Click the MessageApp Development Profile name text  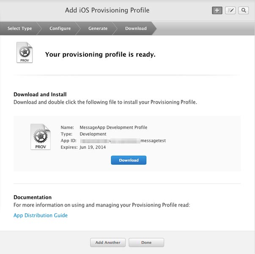pos(113,127)
